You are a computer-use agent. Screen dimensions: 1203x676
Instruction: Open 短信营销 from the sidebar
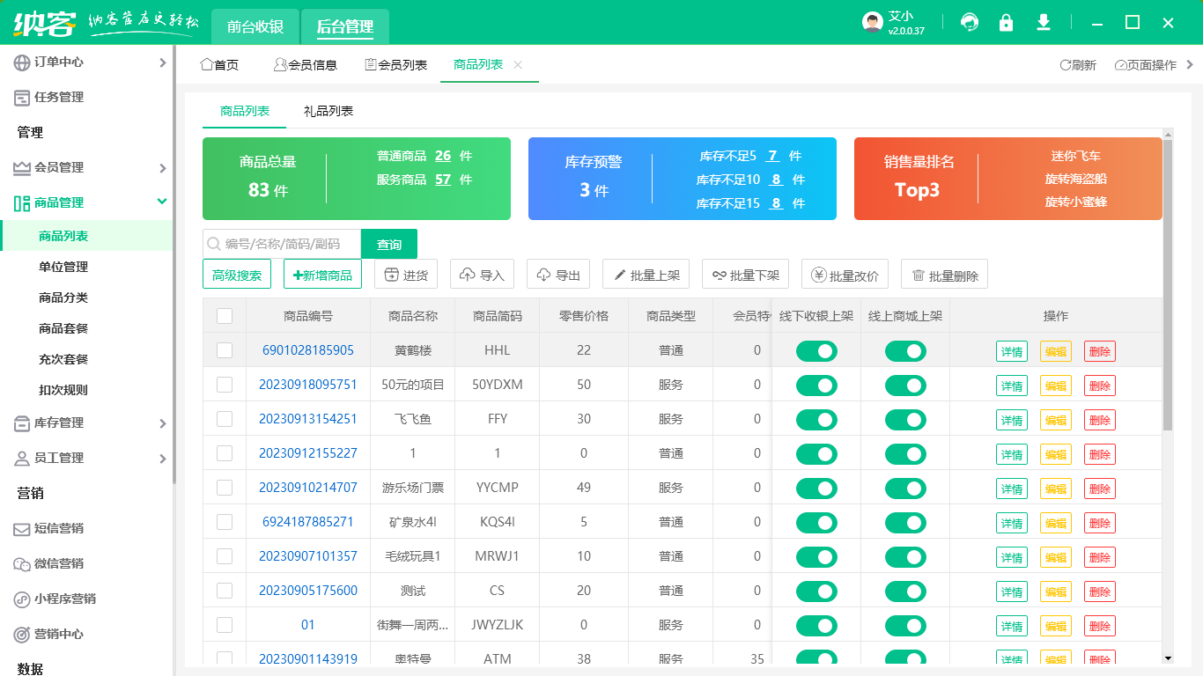(53, 528)
